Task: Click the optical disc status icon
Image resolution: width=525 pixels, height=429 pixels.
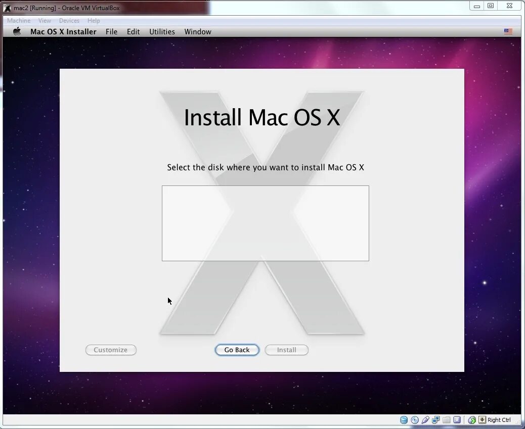Action: tap(415, 420)
